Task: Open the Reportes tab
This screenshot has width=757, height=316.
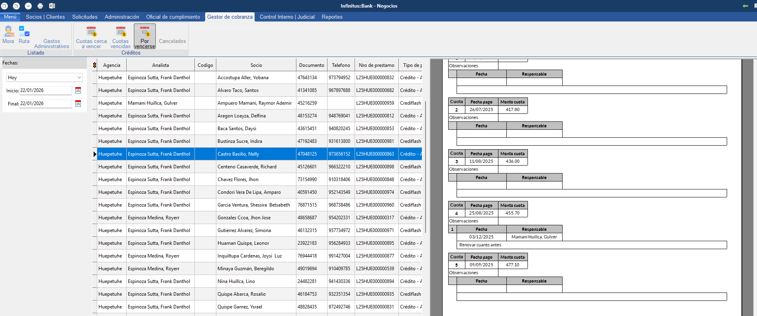Action: tap(332, 17)
